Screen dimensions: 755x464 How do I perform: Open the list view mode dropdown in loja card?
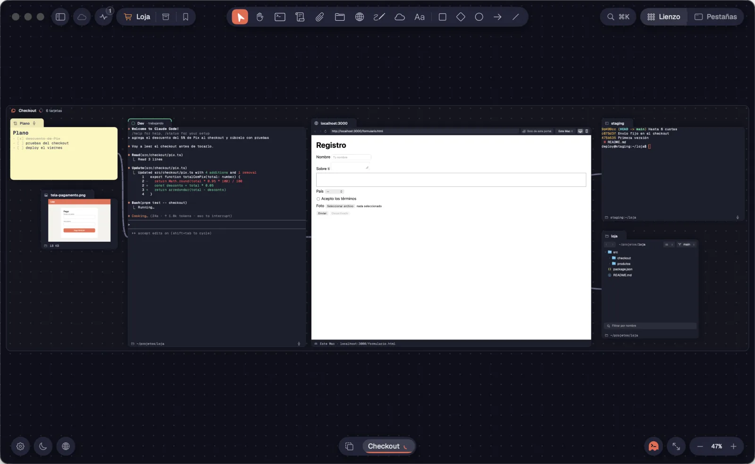pos(669,245)
